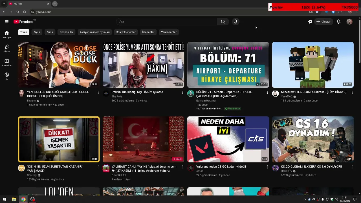Click the search magnifier button
Viewport: 361px width, 203px height.
(223, 22)
